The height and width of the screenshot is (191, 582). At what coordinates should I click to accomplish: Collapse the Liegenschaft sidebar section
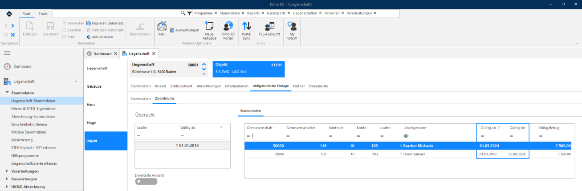pyautogui.click(x=75, y=81)
